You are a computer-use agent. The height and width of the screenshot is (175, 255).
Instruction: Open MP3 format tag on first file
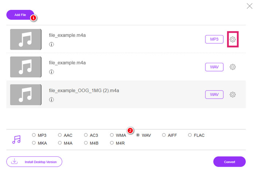(x=214, y=39)
